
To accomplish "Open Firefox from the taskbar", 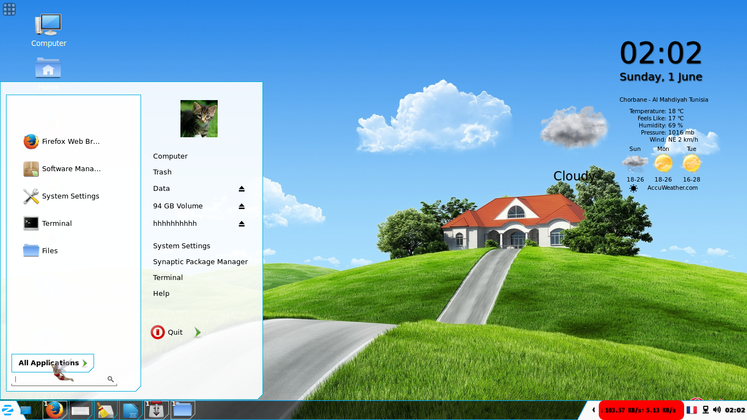I will (x=55, y=410).
